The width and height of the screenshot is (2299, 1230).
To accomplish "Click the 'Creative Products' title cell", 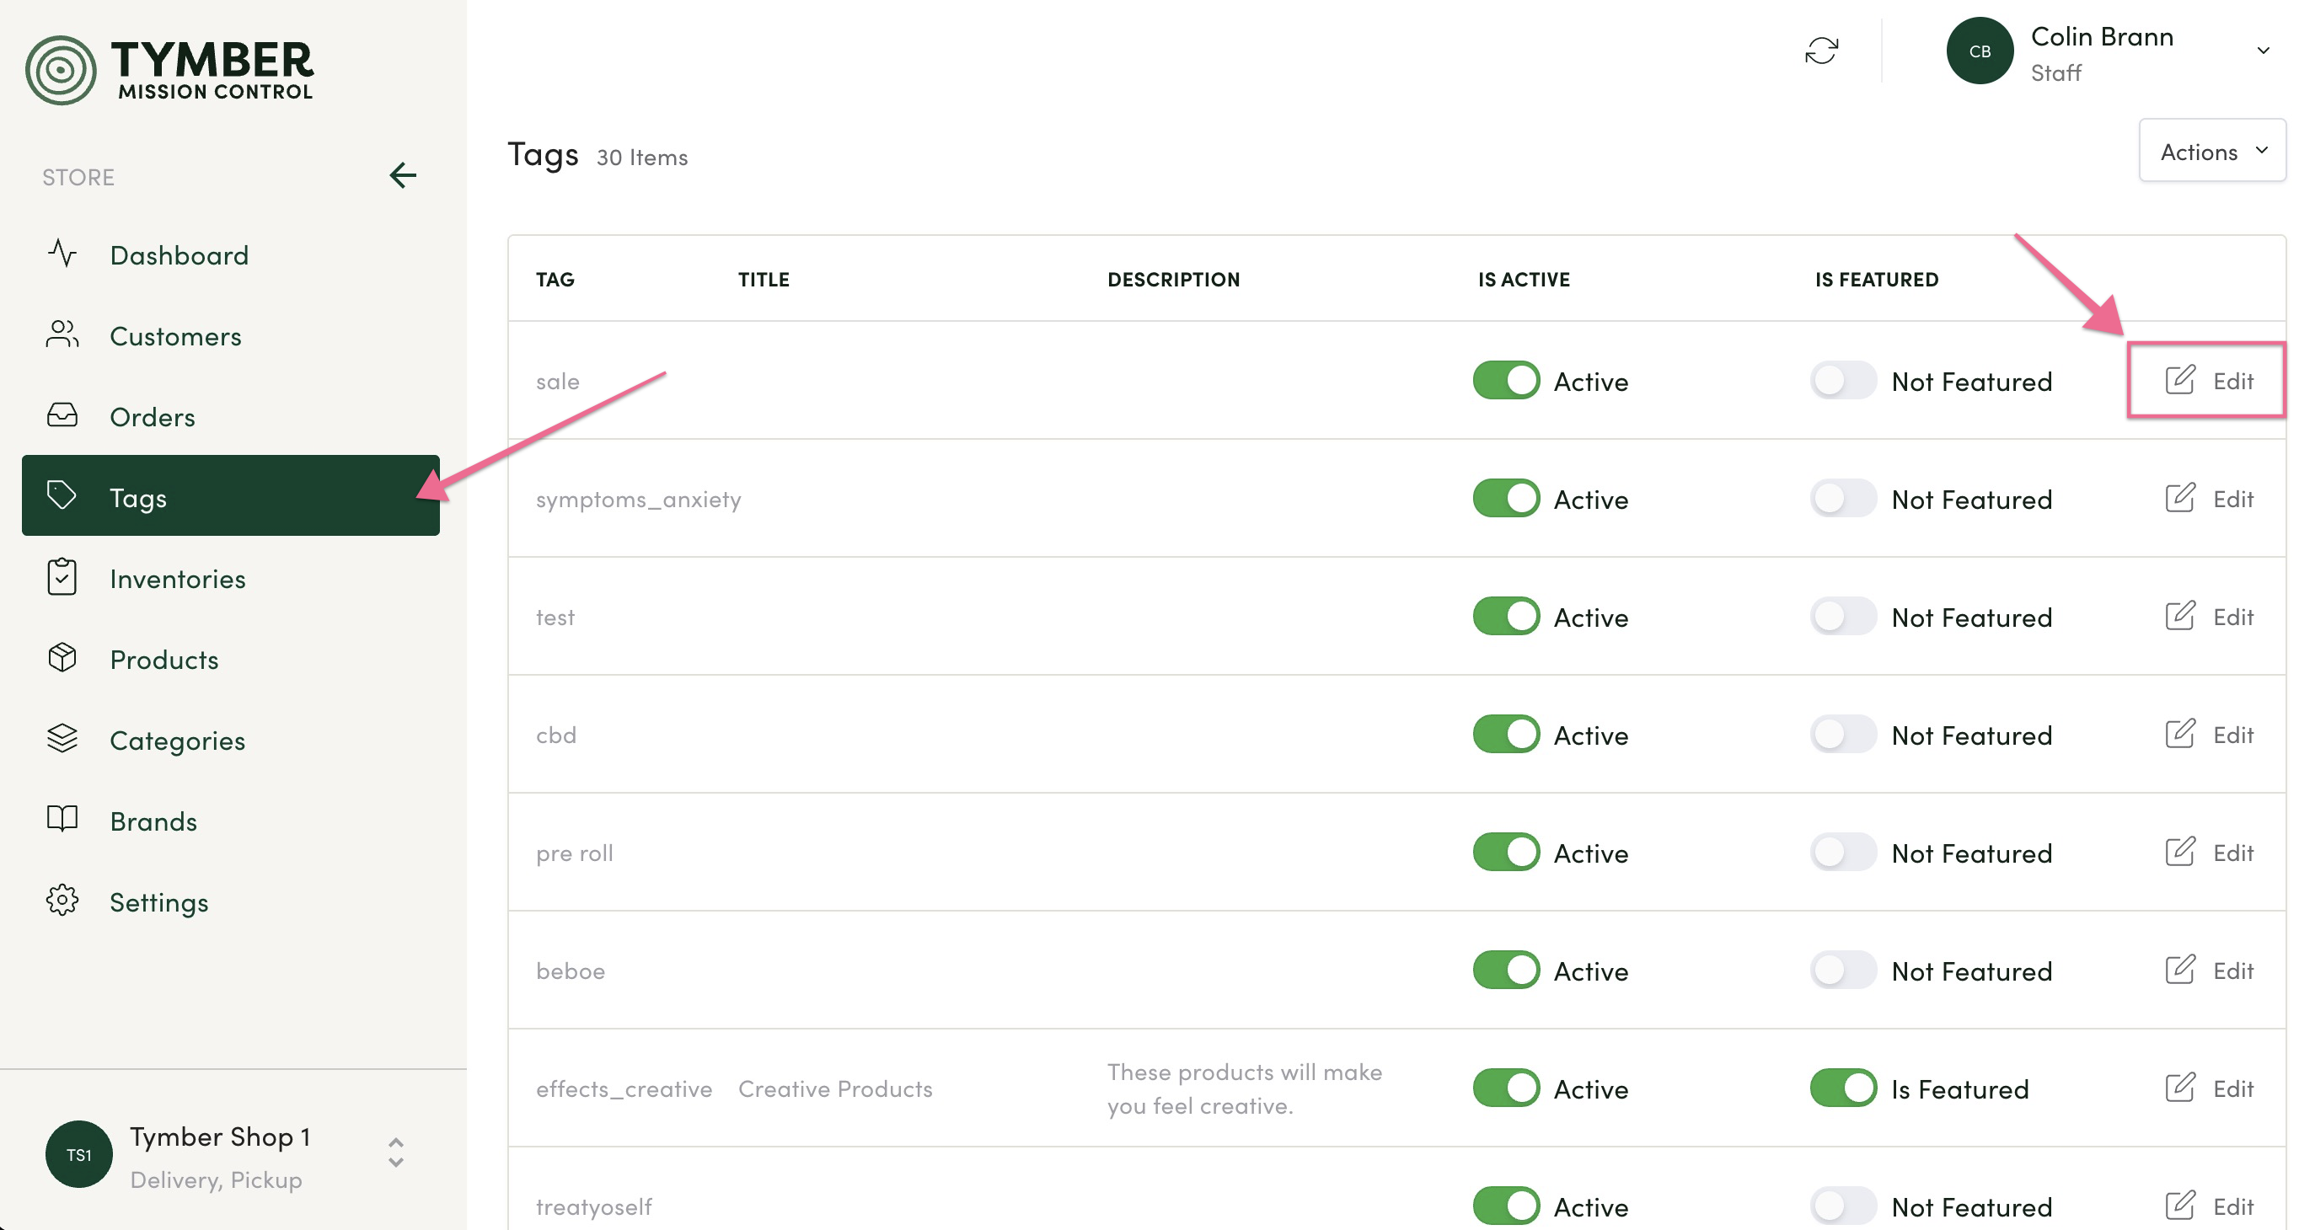I will coord(834,1088).
